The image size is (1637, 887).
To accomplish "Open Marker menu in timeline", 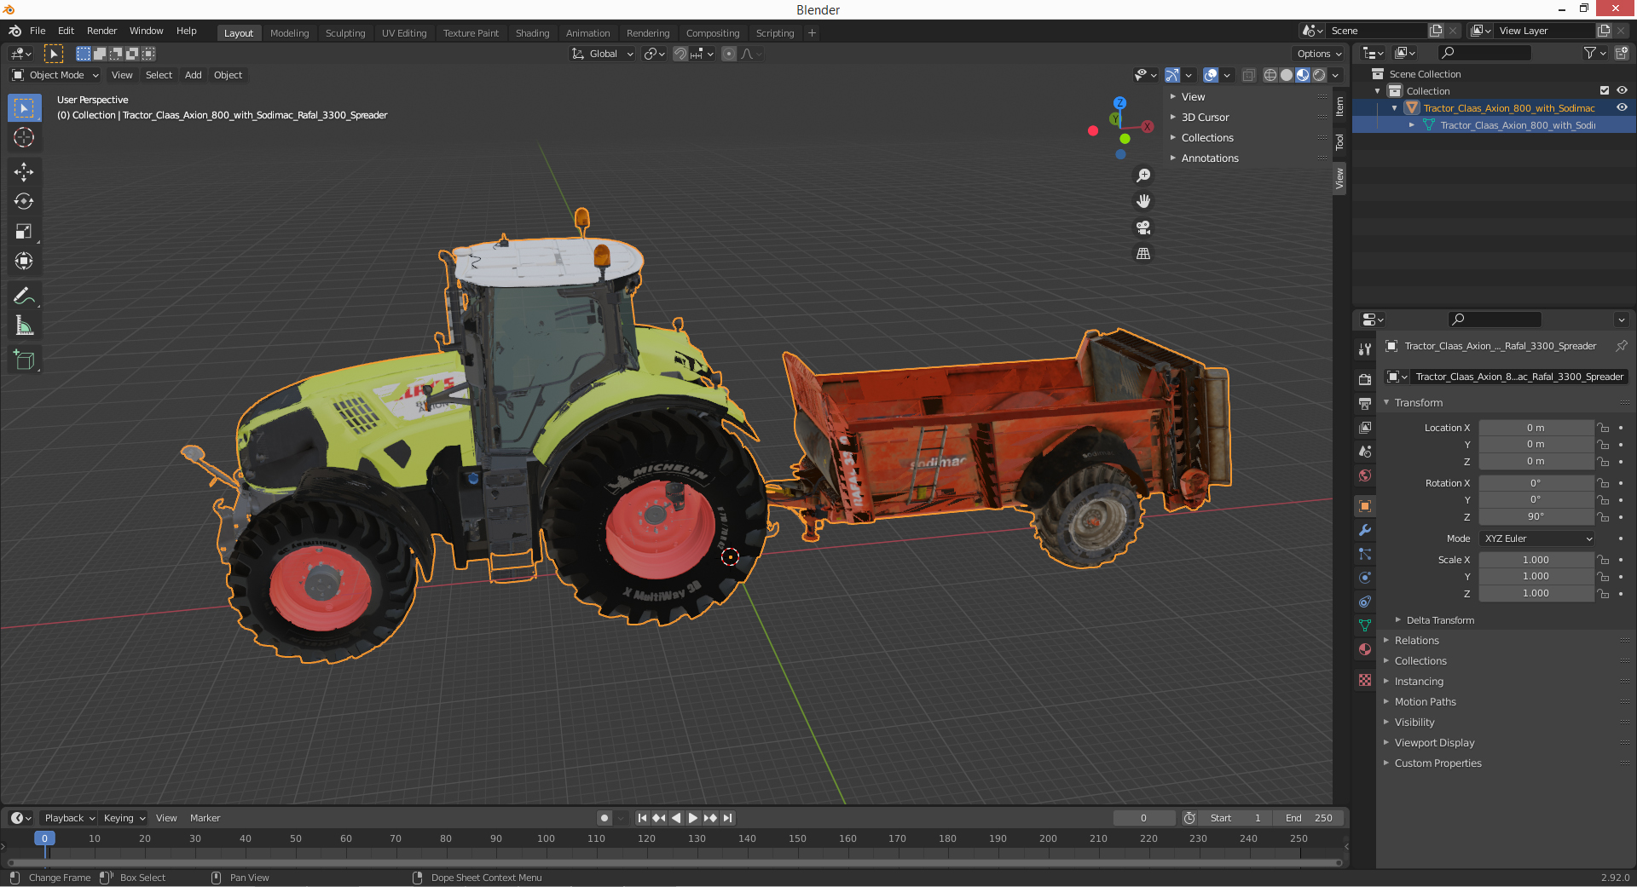I will (205, 818).
